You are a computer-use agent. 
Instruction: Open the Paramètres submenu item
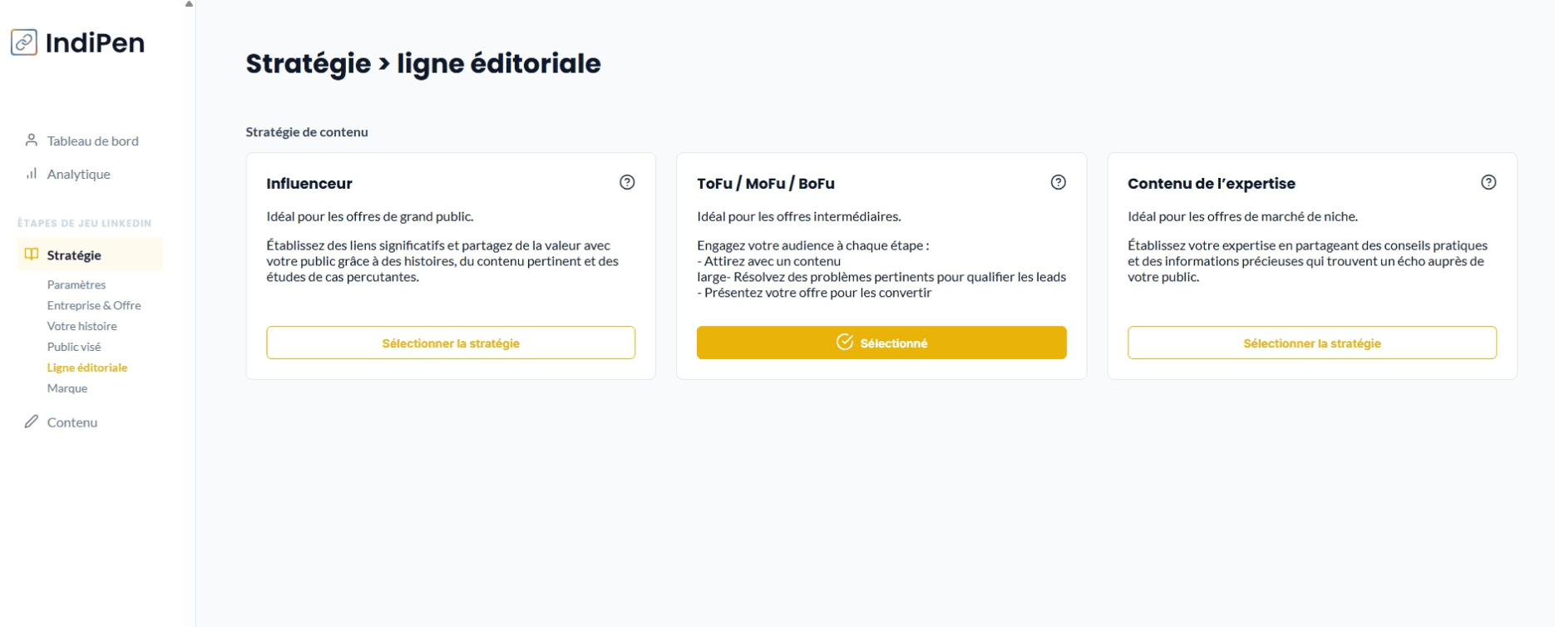click(77, 284)
